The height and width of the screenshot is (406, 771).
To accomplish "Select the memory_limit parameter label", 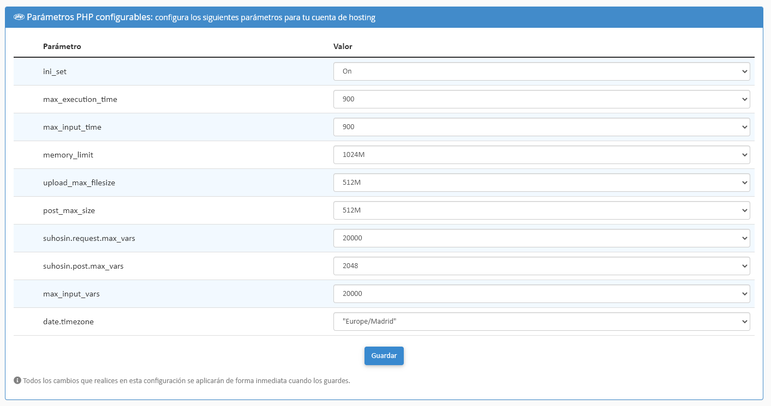I will click(x=68, y=155).
